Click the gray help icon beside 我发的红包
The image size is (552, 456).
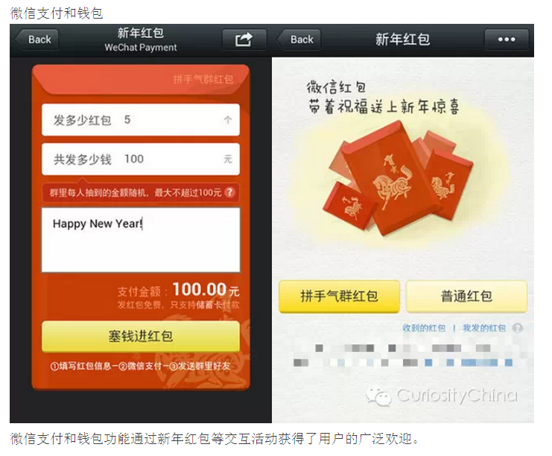click(x=517, y=328)
